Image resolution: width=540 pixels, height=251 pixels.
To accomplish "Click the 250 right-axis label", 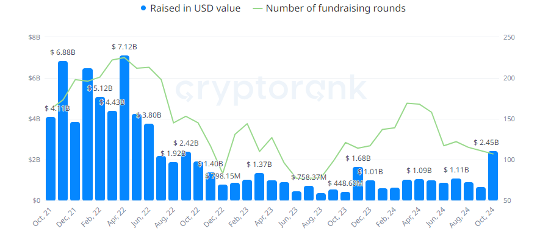I will coord(509,37).
